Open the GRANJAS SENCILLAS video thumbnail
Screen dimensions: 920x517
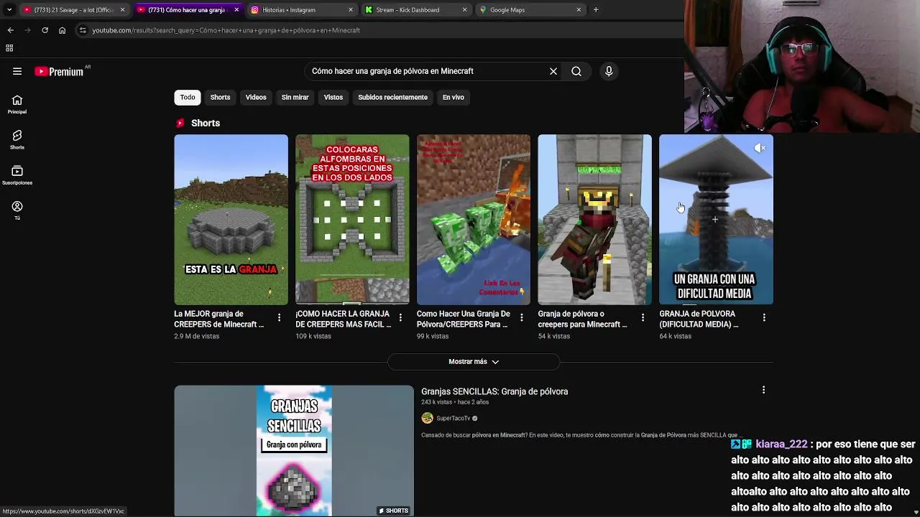[x=294, y=451]
